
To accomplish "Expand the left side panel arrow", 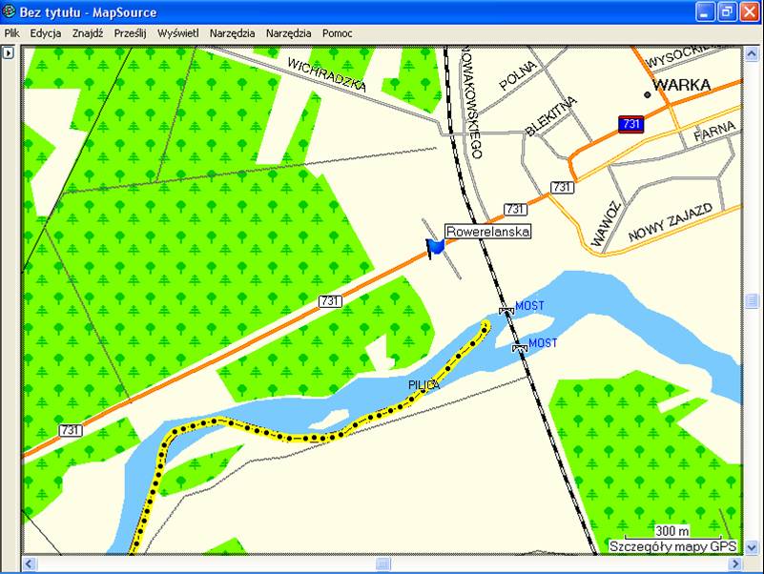I will pyautogui.click(x=9, y=52).
